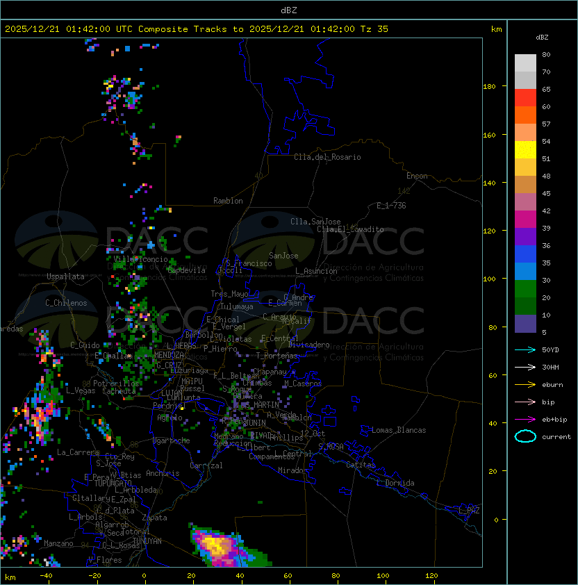The image size is (578, 585).
Task: Click the cyan 50YD arrow icon
Action: tap(525, 349)
